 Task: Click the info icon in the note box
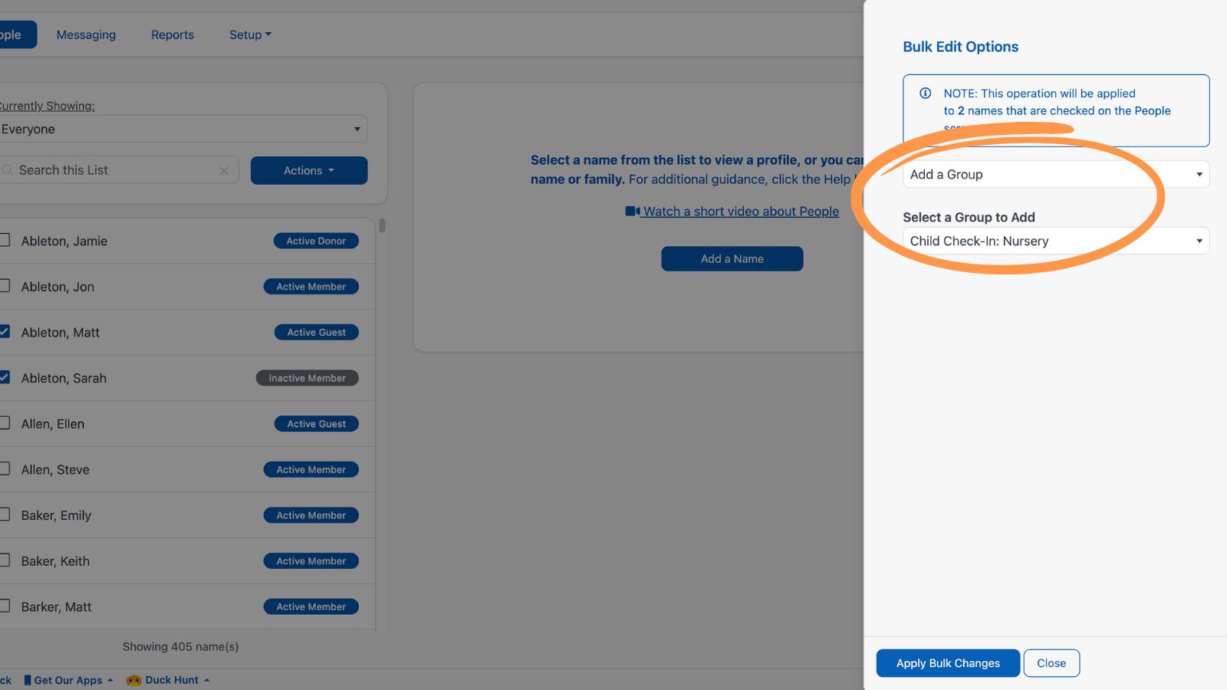click(x=926, y=94)
